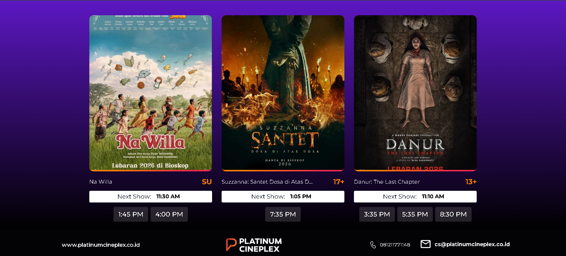Visit www.platinumcineplex.co.id link
The image size is (566, 256).
tap(101, 245)
